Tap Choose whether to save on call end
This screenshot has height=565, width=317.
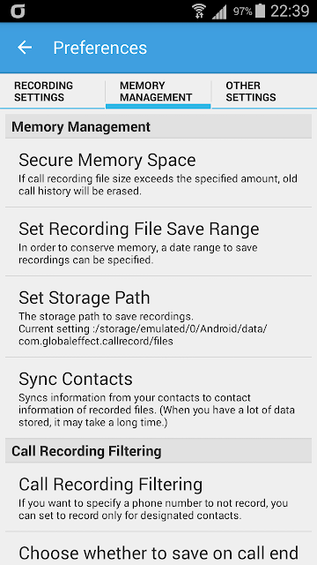click(x=158, y=548)
